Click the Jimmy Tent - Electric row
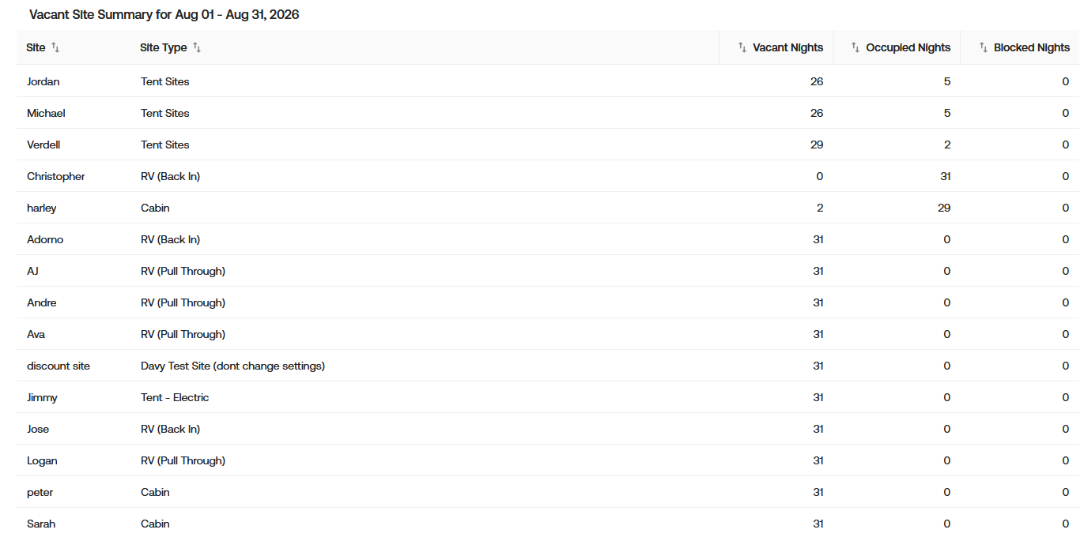 [x=547, y=397]
